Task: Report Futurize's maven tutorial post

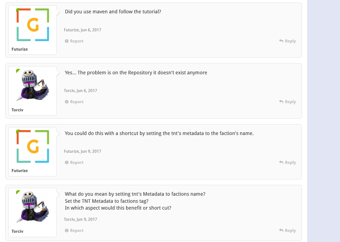Action: pos(74,41)
